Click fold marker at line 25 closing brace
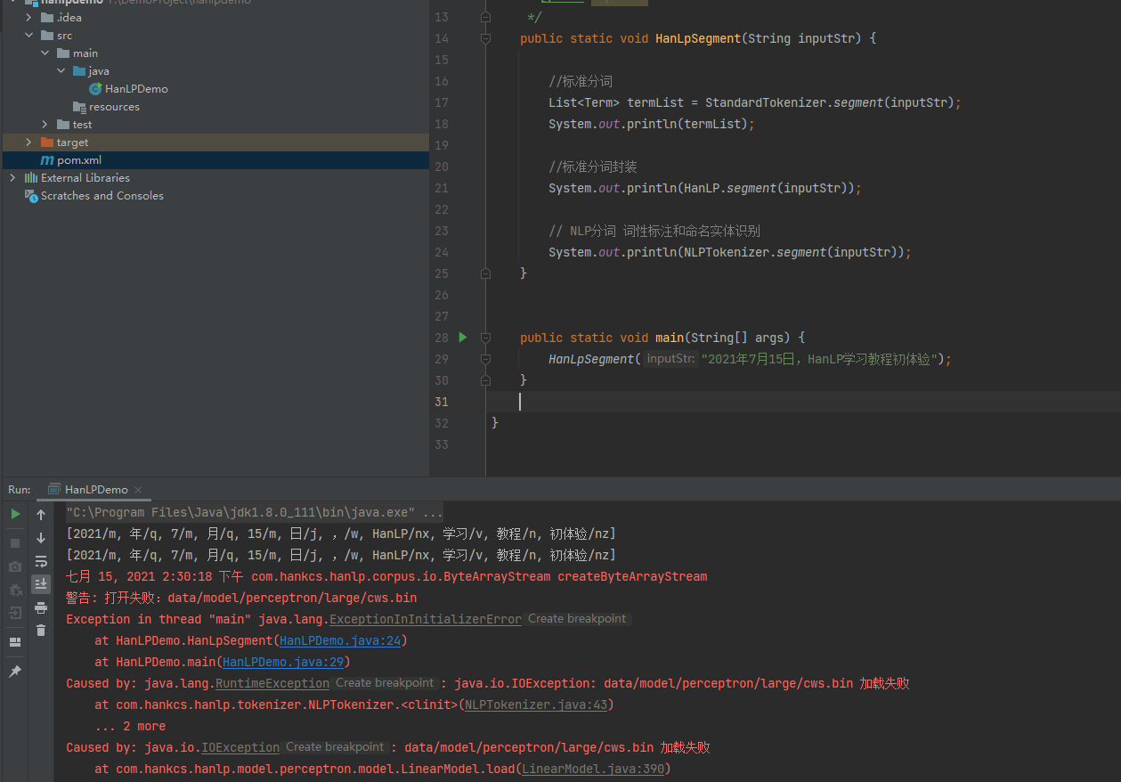This screenshot has width=1121, height=782. [485, 273]
